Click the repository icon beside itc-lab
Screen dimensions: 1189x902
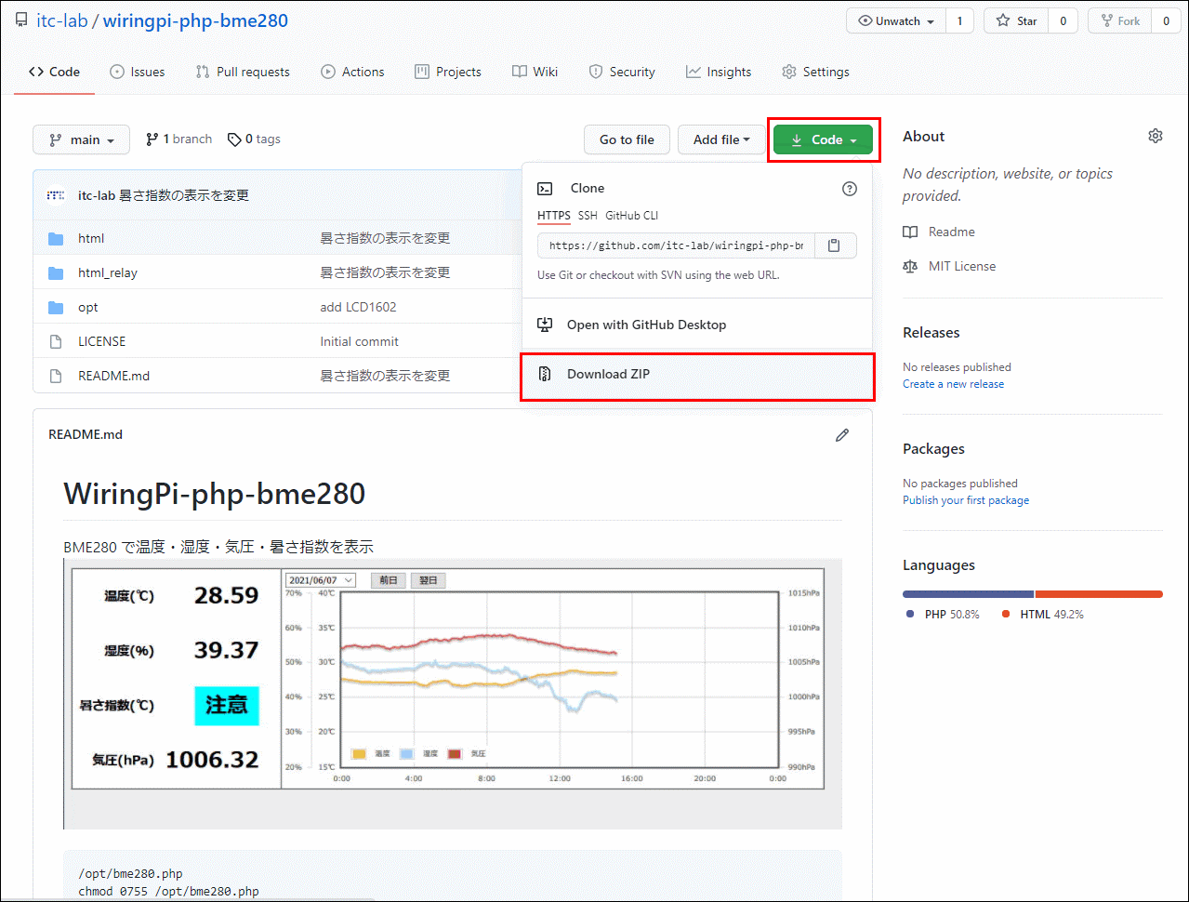point(21,20)
